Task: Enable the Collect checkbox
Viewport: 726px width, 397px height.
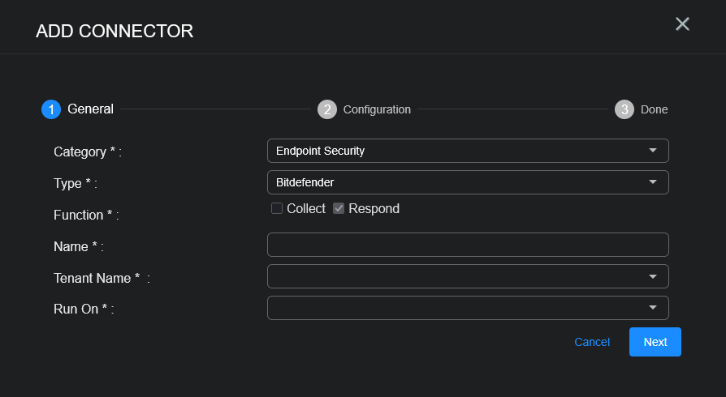Action: point(277,208)
